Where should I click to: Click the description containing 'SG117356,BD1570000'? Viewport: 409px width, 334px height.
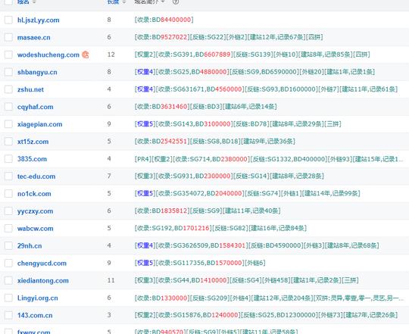click(x=200, y=263)
